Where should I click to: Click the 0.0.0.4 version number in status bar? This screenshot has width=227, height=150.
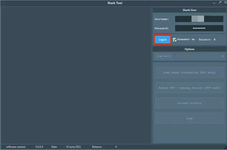[39, 147]
